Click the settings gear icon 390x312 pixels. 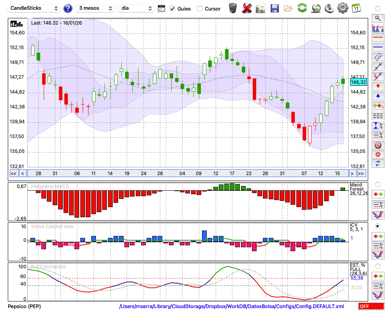click(342, 8)
